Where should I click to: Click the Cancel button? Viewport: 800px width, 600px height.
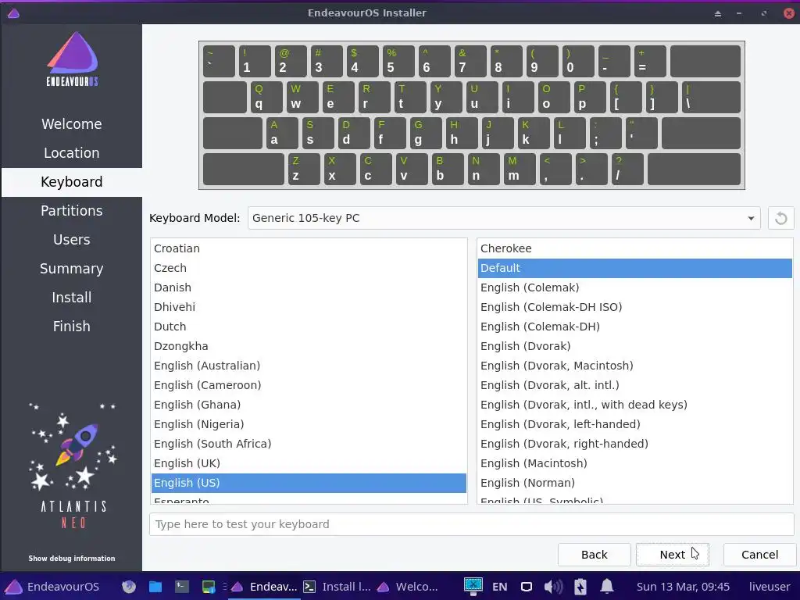click(759, 555)
